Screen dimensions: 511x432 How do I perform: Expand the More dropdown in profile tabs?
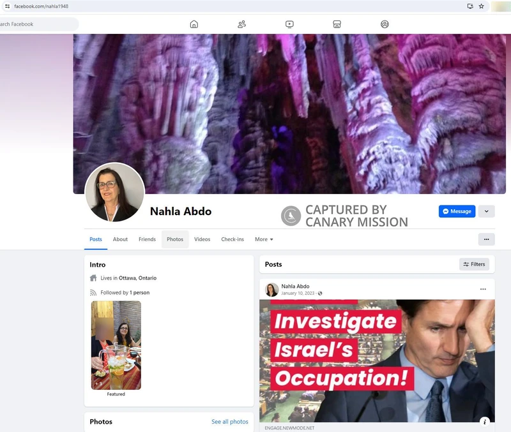264,239
